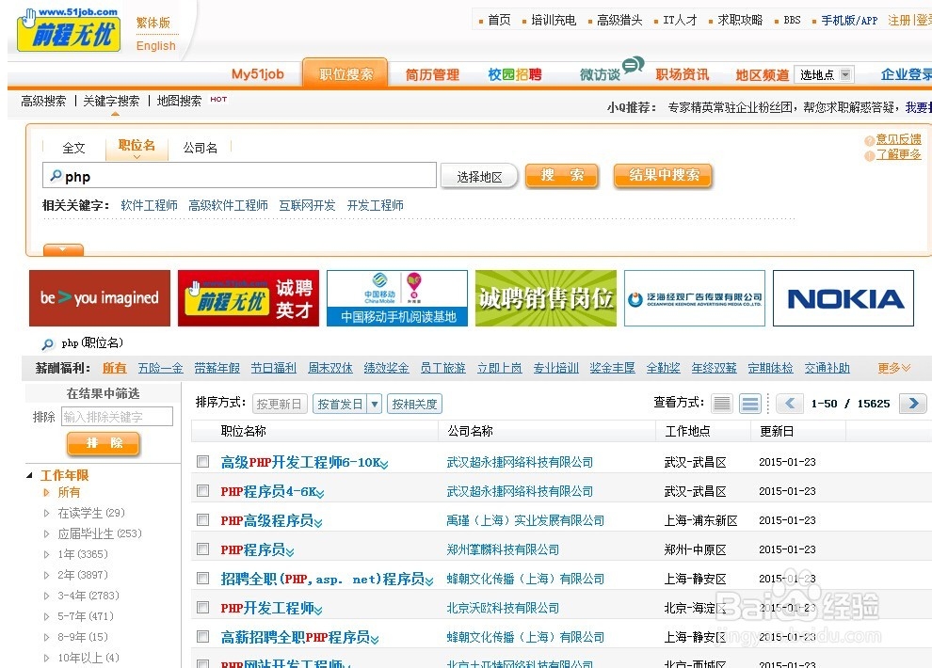The height and width of the screenshot is (668, 932).
Task: Open the My51job navigation tab
Action: 257,74
